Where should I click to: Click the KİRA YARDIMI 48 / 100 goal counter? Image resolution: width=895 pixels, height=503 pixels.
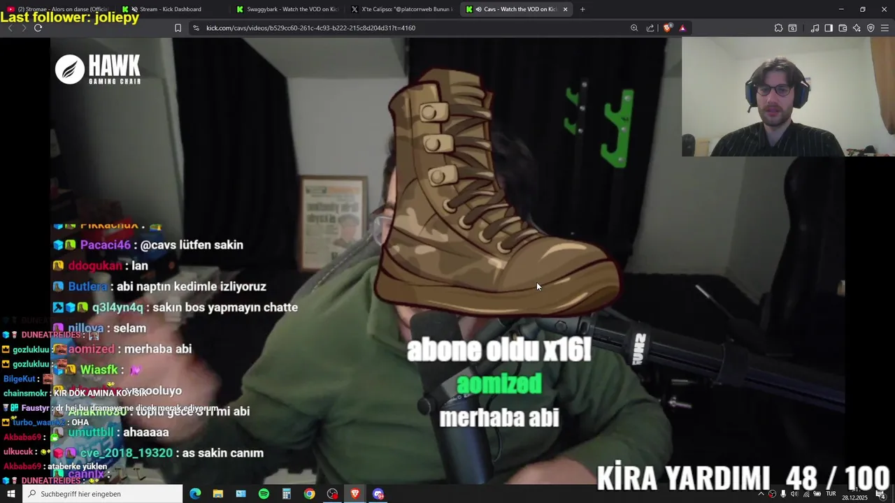(x=743, y=478)
